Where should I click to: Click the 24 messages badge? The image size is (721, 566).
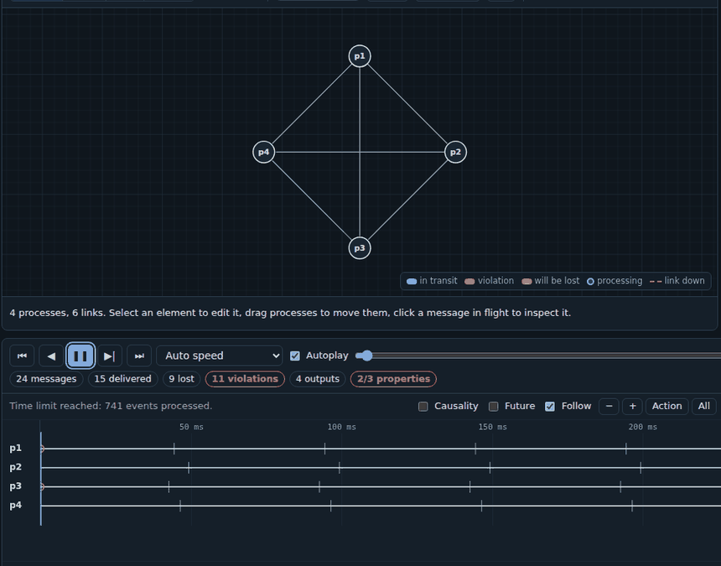(x=46, y=379)
